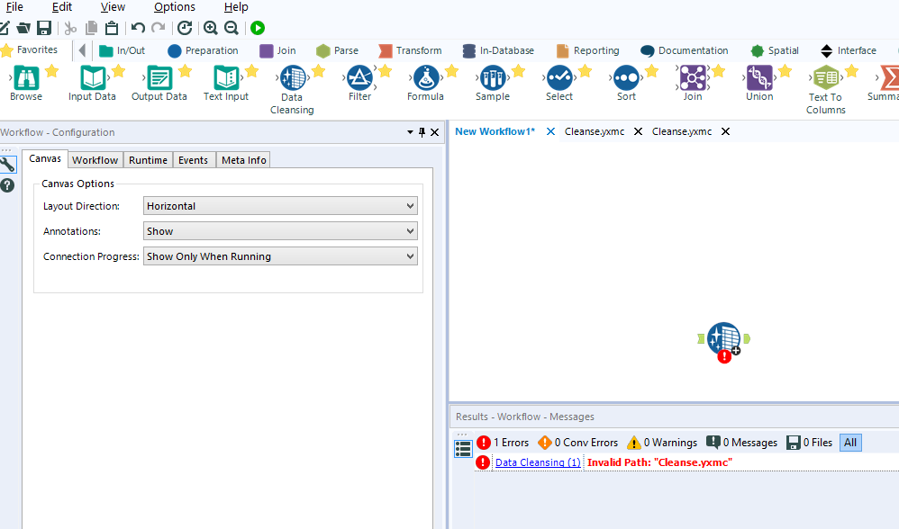Switch to the Runtime configuration tab
Screen dimensions: 899x529
(148, 159)
